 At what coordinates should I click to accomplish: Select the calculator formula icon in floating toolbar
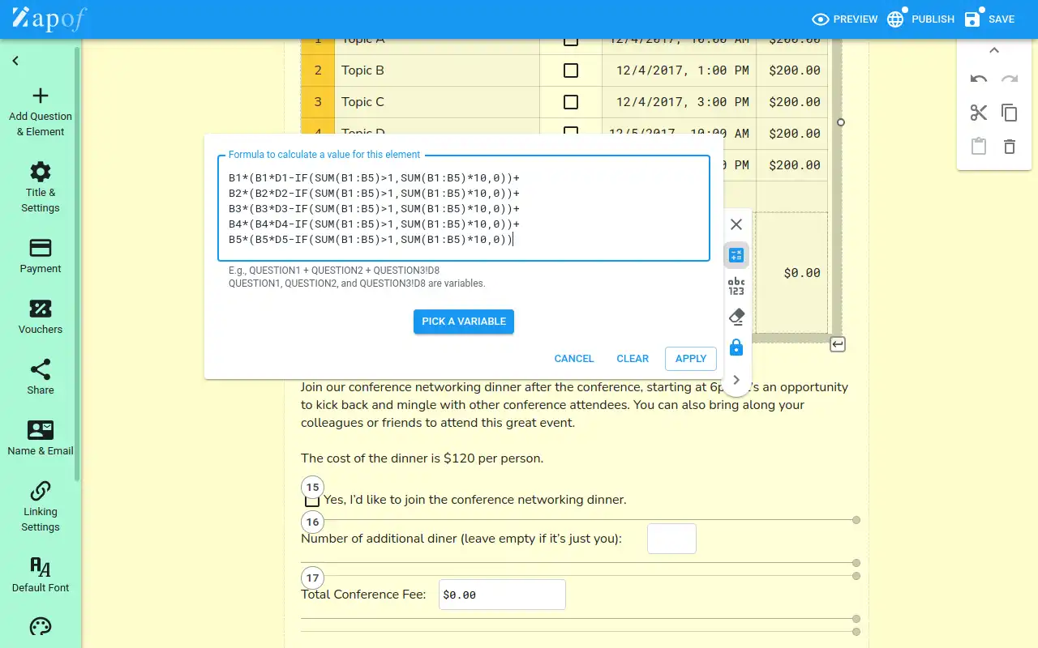tap(736, 254)
